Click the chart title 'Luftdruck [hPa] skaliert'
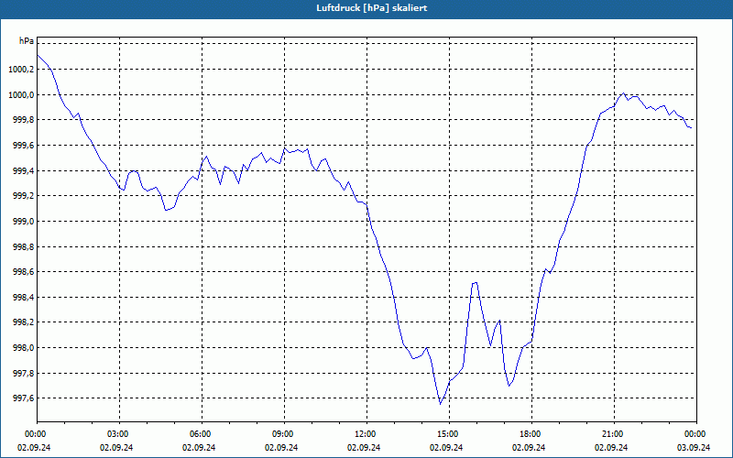733x458 pixels. pyautogui.click(x=372, y=8)
